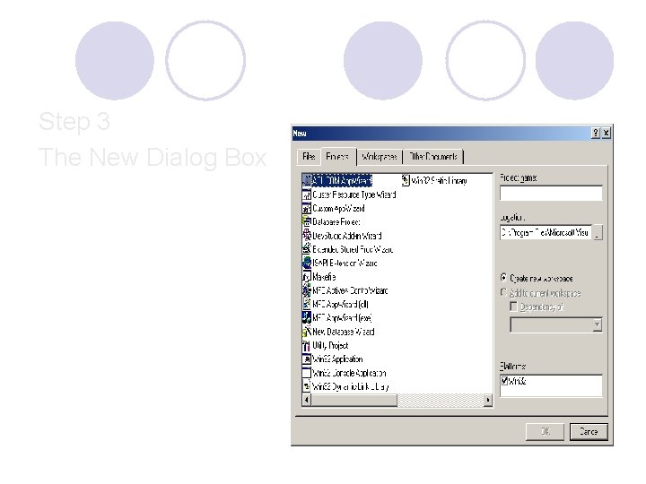The width and height of the screenshot is (646, 484).
Task: Select the MFC AppWizard (exe) icon
Action: point(307,317)
